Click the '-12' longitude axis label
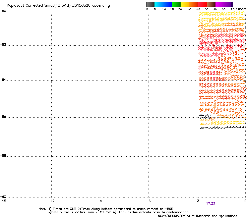Screen dimensions: 248x218 [x=51, y=201]
